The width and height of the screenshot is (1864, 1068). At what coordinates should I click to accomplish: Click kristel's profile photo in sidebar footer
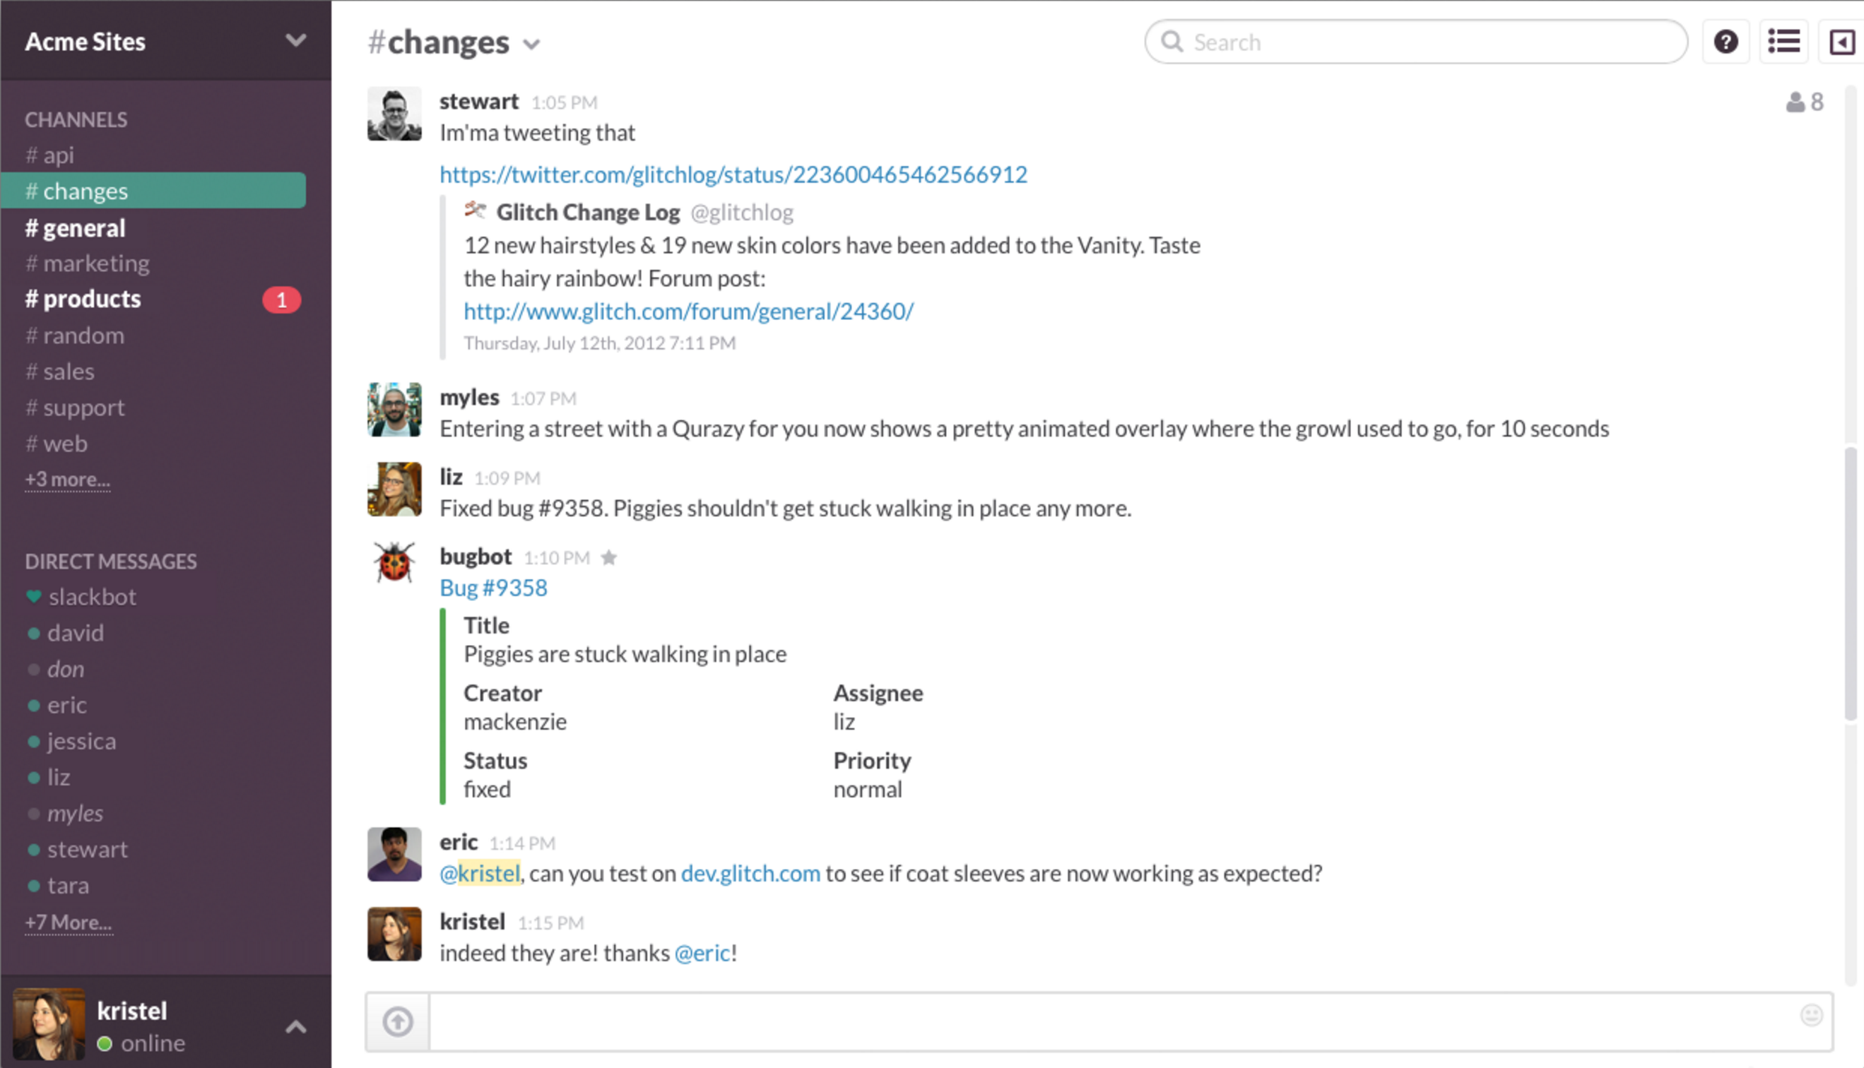pos(49,1024)
